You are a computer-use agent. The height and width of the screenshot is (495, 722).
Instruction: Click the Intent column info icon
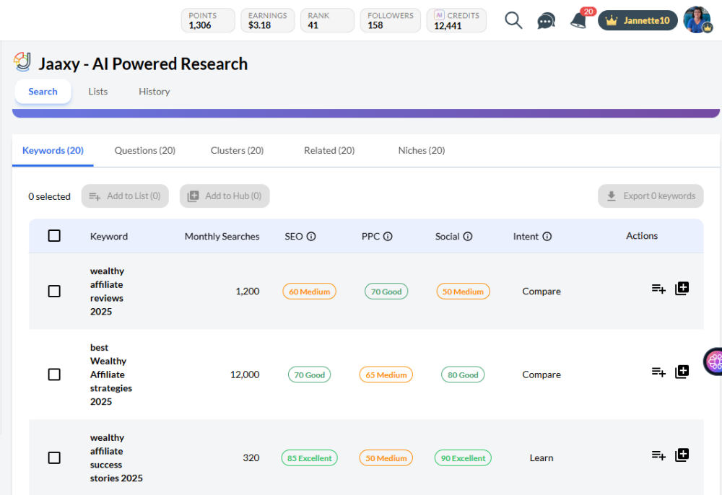pos(547,236)
